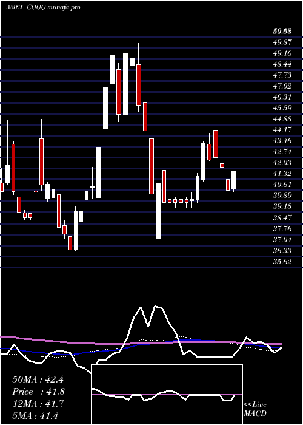The width and height of the screenshot is (303, 425).
Task: Click the 44.88 price axis label
Action: 282,119
